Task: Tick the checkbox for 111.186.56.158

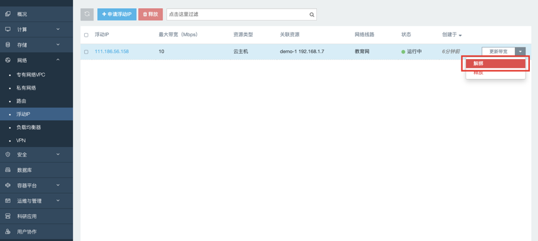Action: coord(86,52)
